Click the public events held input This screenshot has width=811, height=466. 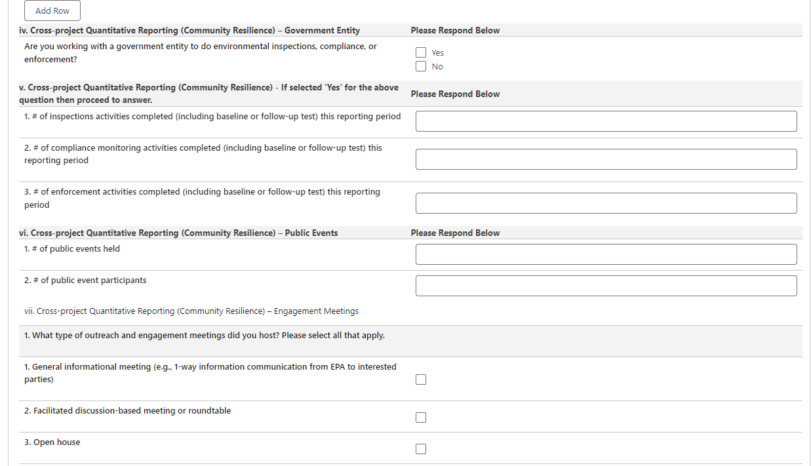click(606, 254)
